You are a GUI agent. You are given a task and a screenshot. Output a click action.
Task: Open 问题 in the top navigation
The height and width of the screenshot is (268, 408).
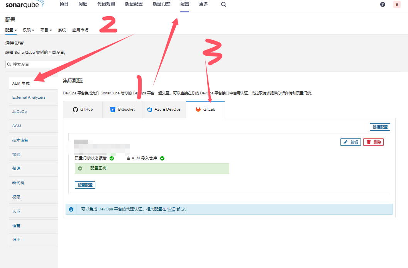tap(83, 4)
